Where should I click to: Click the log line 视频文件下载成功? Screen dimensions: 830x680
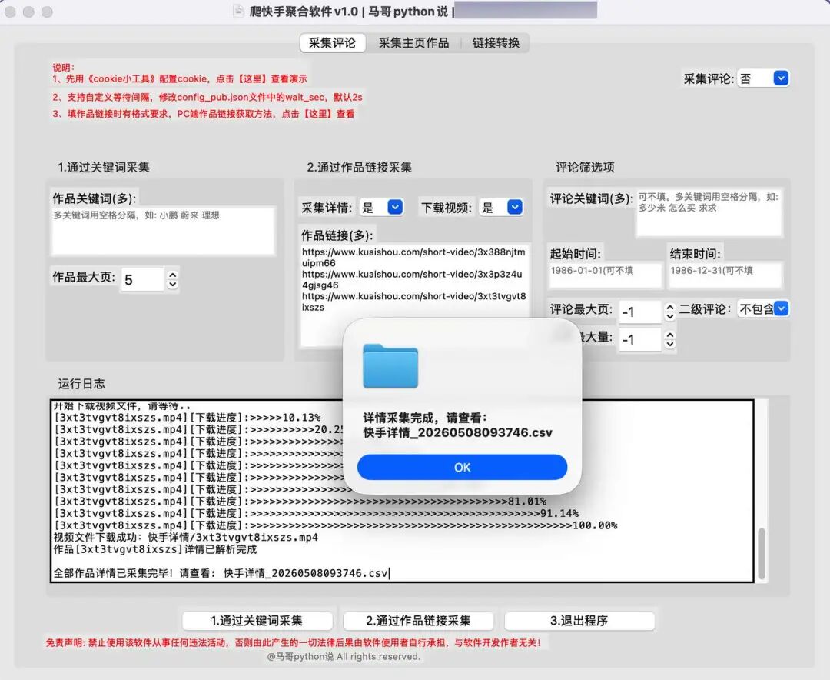point(186,538)
